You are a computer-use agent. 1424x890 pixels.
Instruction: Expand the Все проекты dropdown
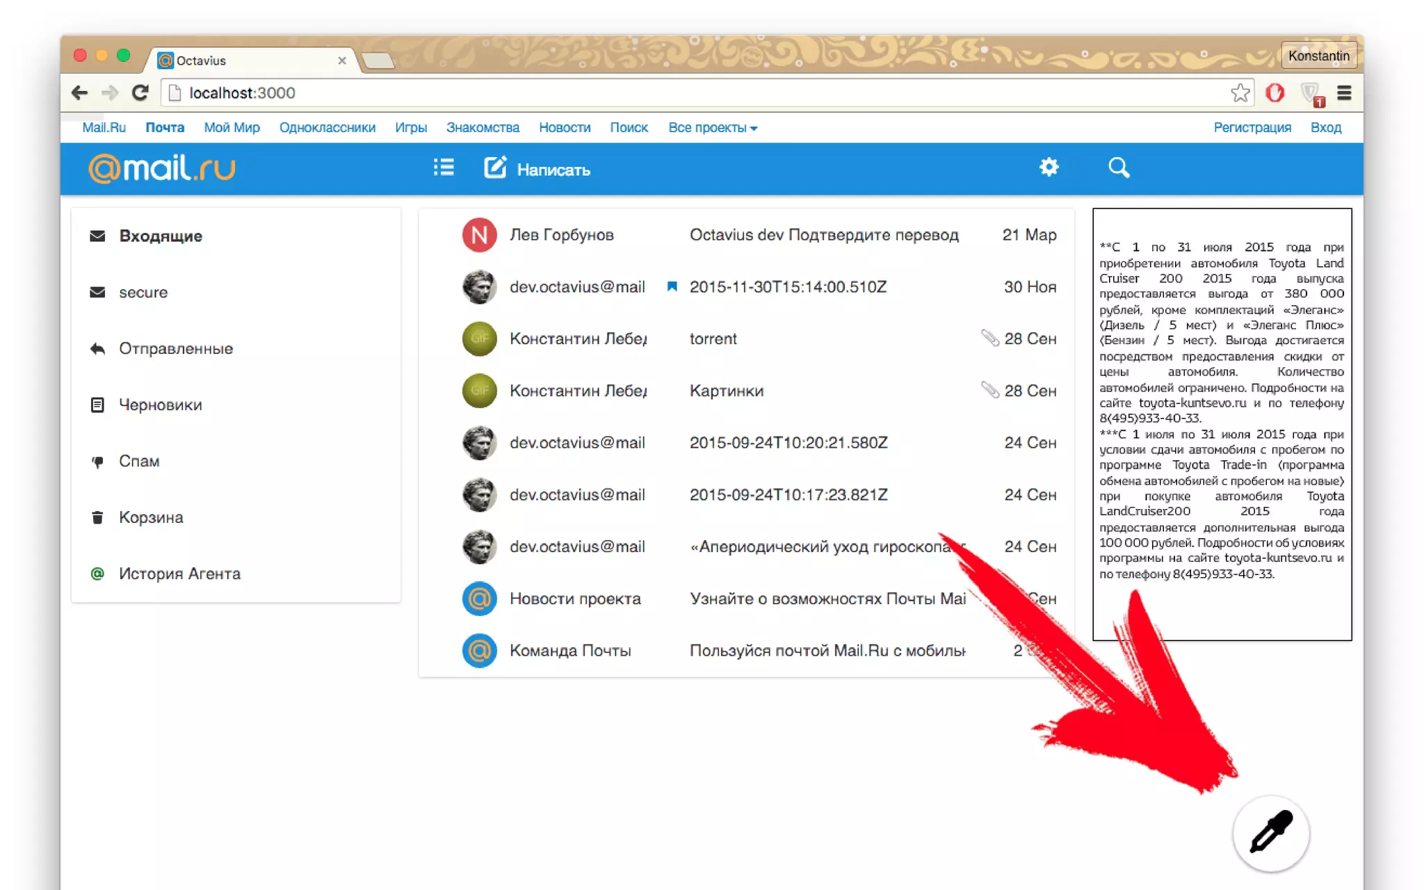tap(713, 128)
